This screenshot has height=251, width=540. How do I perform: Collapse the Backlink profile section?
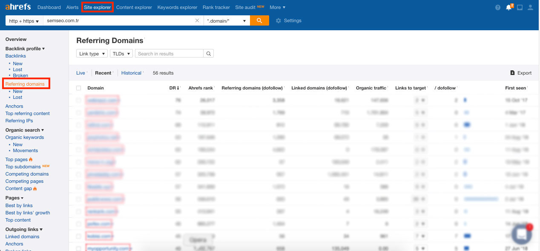pos(25,49)
